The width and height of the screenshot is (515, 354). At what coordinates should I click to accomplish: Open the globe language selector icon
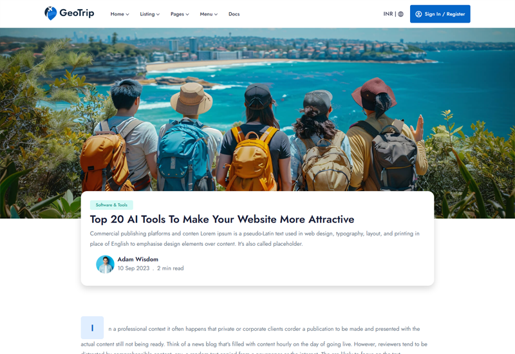tap(400, 14)
